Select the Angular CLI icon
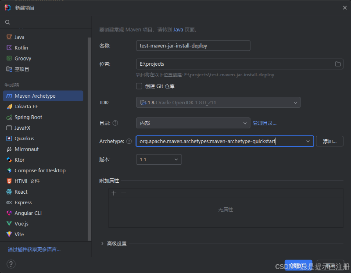Image resolution: width=351 pixels, height=273 pixels. coord(9,213)
